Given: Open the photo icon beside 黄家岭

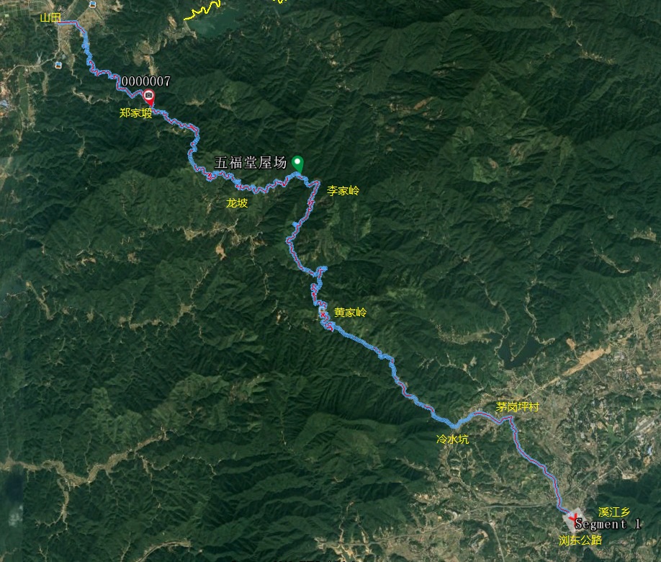Looking at the screenshot, I should pos(323,311).
